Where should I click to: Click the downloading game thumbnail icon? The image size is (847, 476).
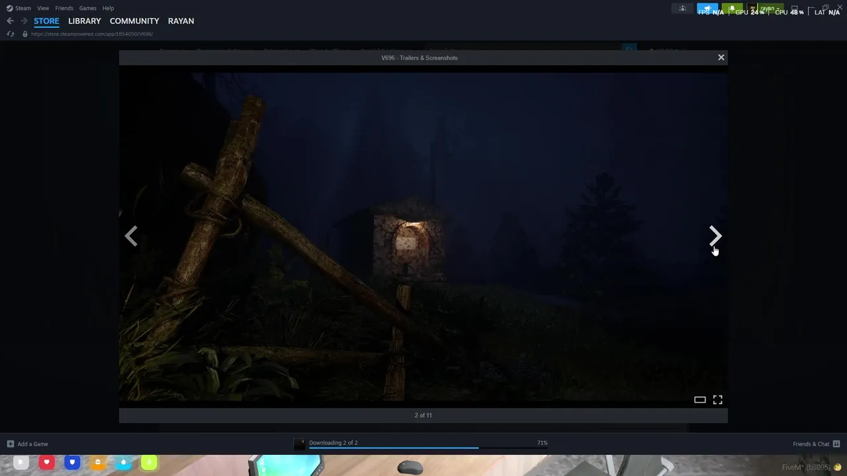299,444
